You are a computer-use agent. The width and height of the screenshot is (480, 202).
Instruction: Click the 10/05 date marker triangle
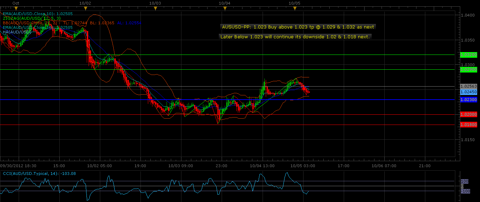point(295,9)
